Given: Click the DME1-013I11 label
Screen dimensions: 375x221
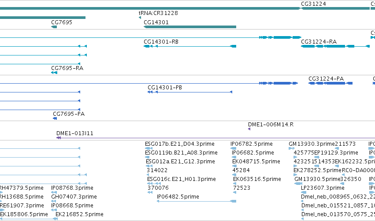Looking at the screenshot, I should [75, 133].
